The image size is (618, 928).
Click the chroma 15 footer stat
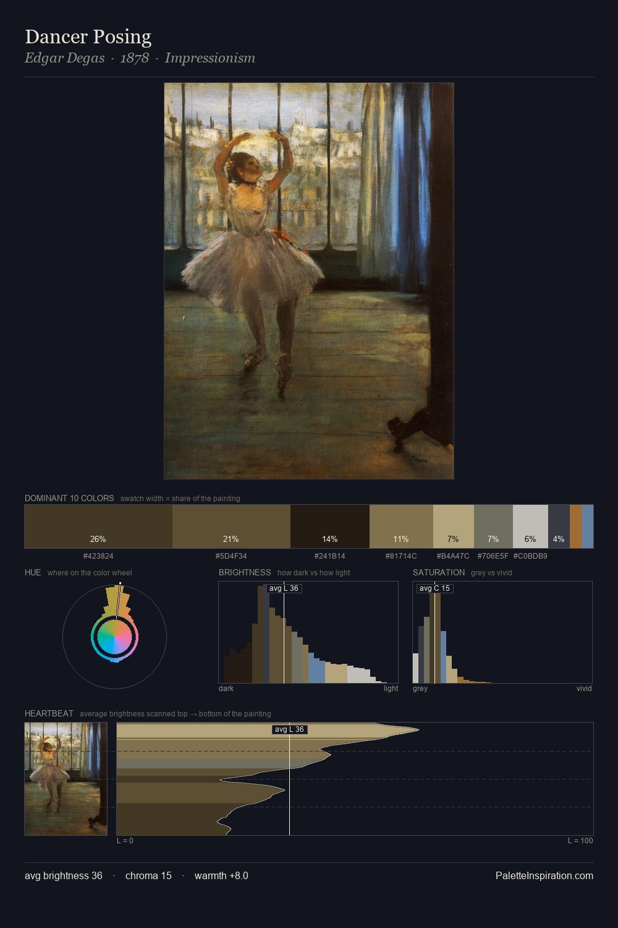(148, 875)
